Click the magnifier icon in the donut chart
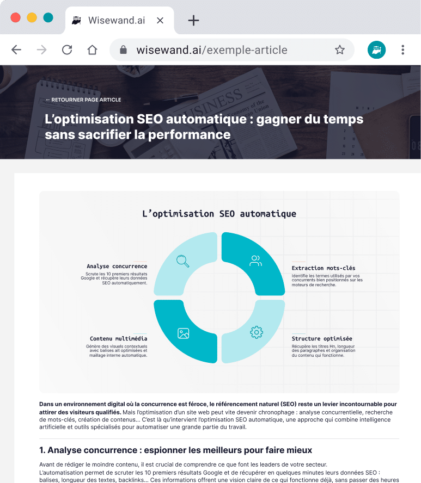The image size is (421, 483). 183,261
